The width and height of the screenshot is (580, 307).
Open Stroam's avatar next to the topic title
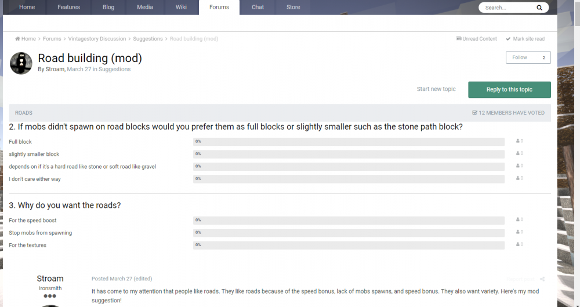(x=21, y=63)
